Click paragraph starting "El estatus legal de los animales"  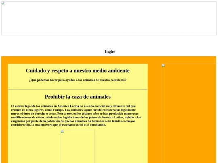(x=76, y=116)
